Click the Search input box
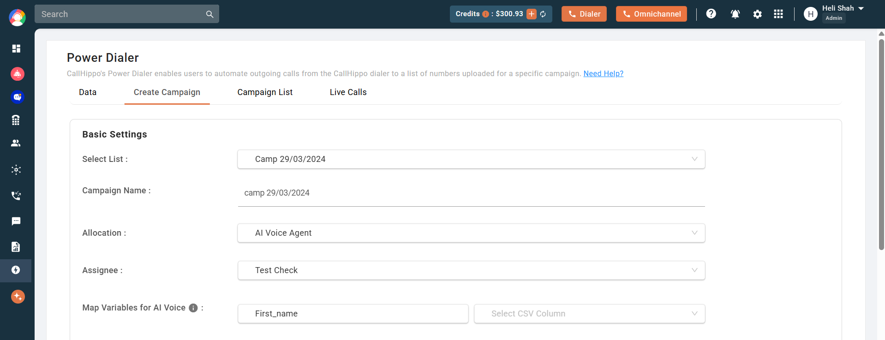This screenshot has height=340, width=885. [127, 14]
